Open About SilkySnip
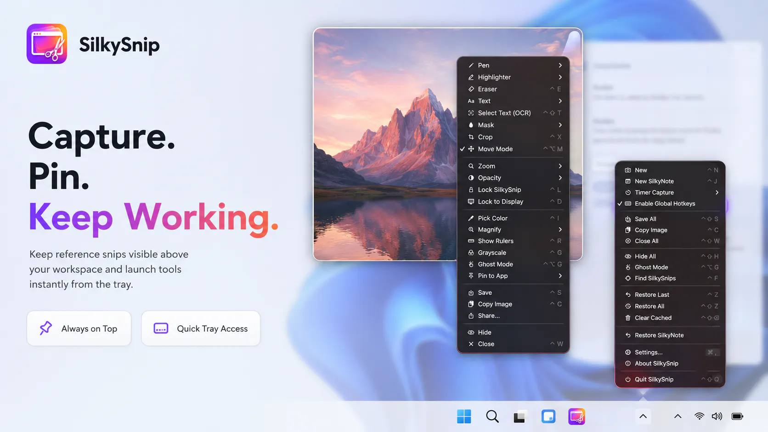768x432 pixels. tap(670, 363)
